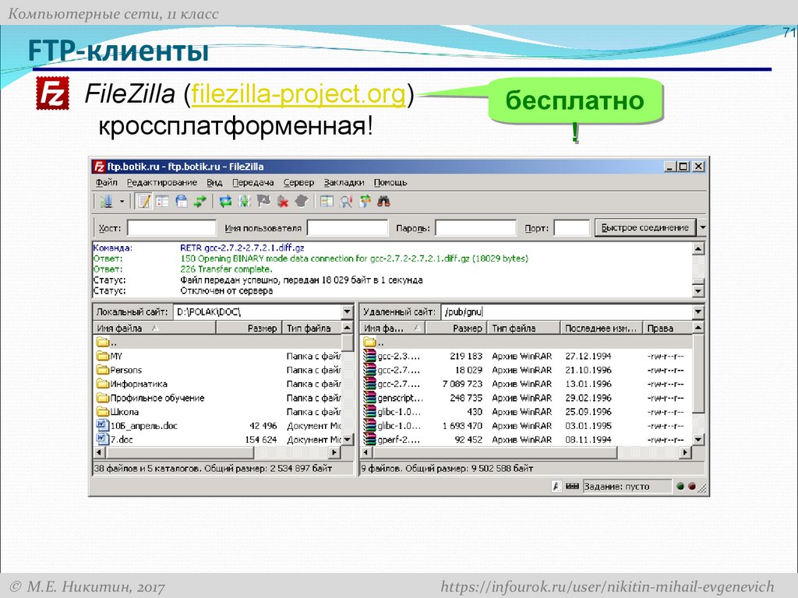Click the Хост input field
This screenshot has height=598, width=798.
(172, 228)
